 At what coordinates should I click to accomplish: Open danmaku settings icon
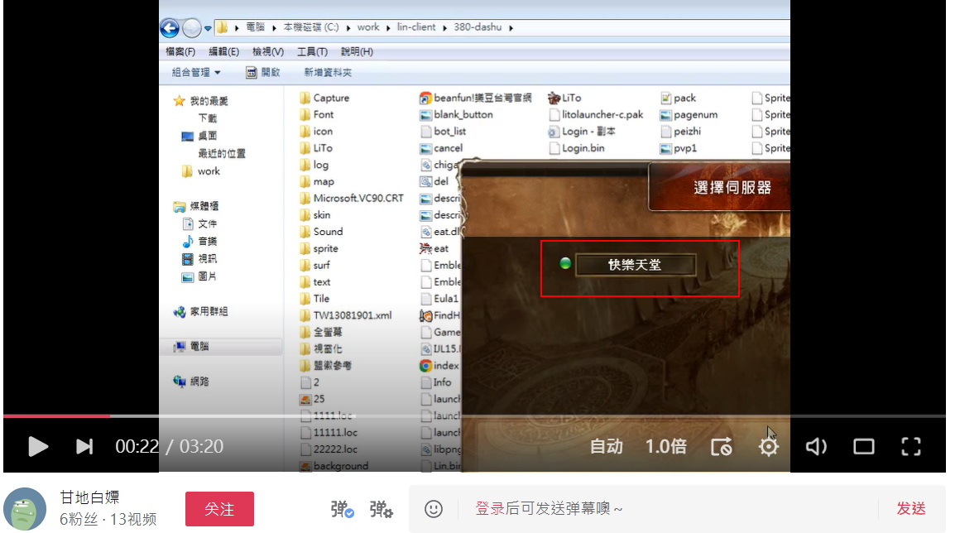pyautogui.click(x=381, y=508)
